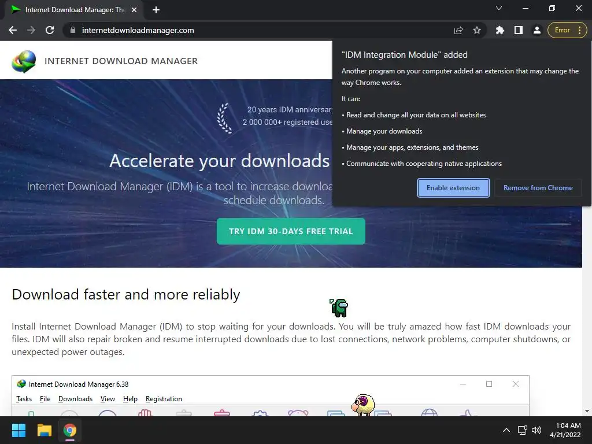Toggle the side panel icon
Image resolution: width=592 pixels, height=444 pixels.
tap(519, 30)
